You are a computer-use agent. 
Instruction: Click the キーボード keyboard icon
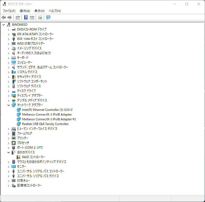pos(14,58)
